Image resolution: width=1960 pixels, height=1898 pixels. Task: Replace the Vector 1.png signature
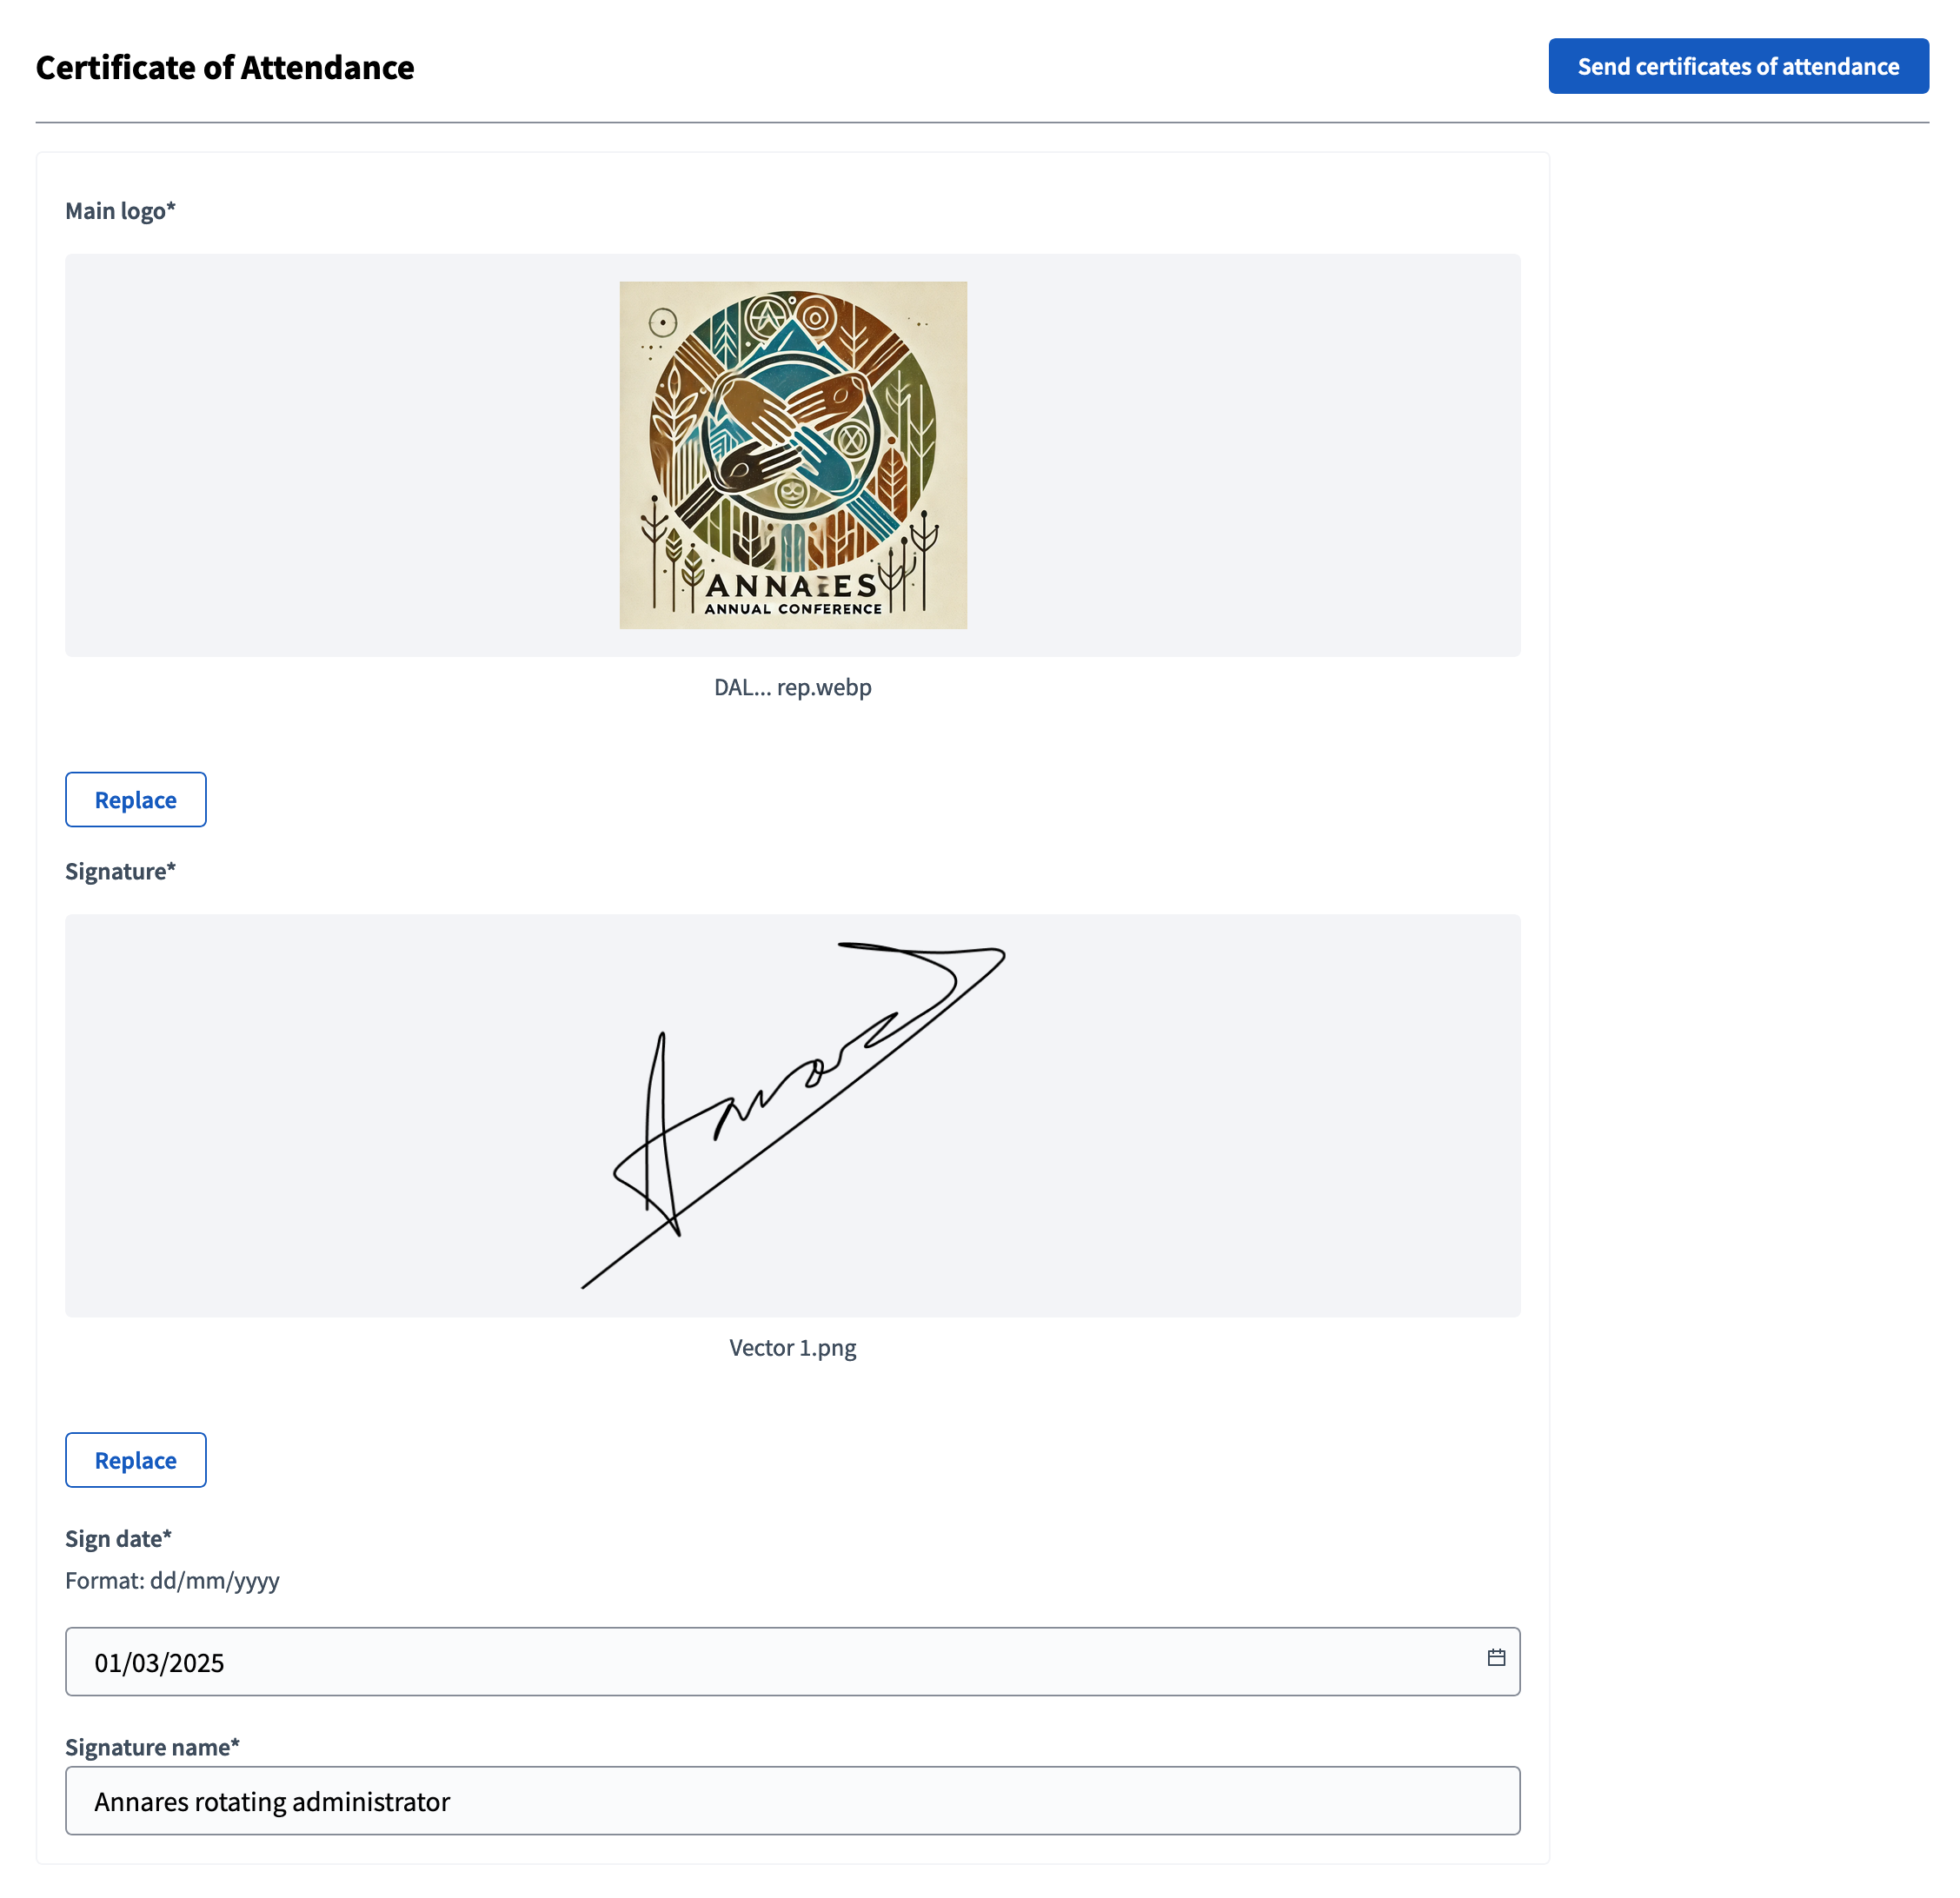135,1460
